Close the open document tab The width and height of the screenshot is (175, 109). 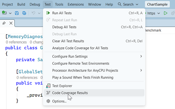(x=11, y=23)
